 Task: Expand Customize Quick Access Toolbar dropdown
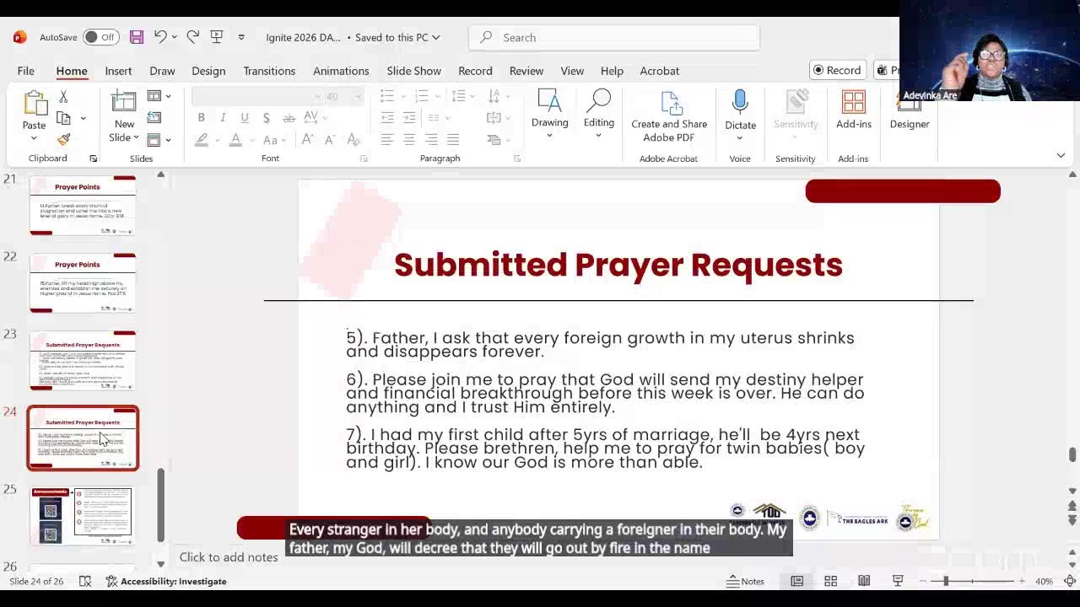(x=241, y=37)
